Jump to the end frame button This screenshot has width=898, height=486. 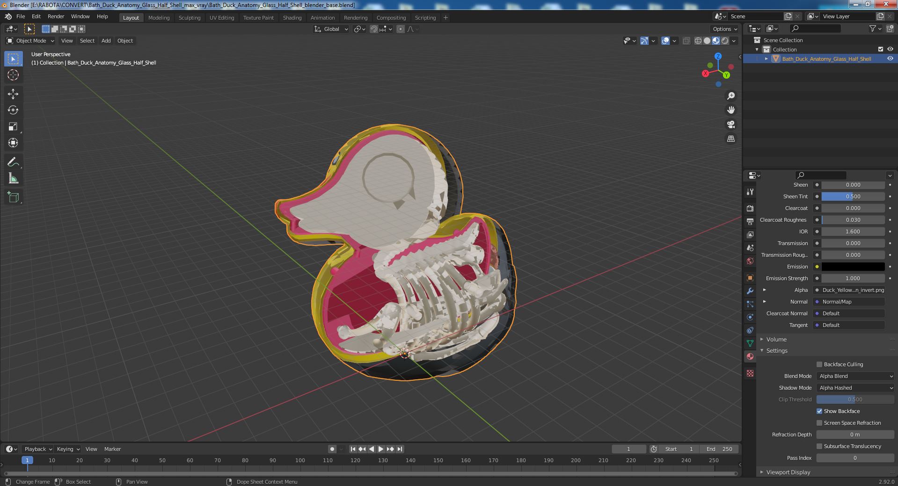point(400,449)
